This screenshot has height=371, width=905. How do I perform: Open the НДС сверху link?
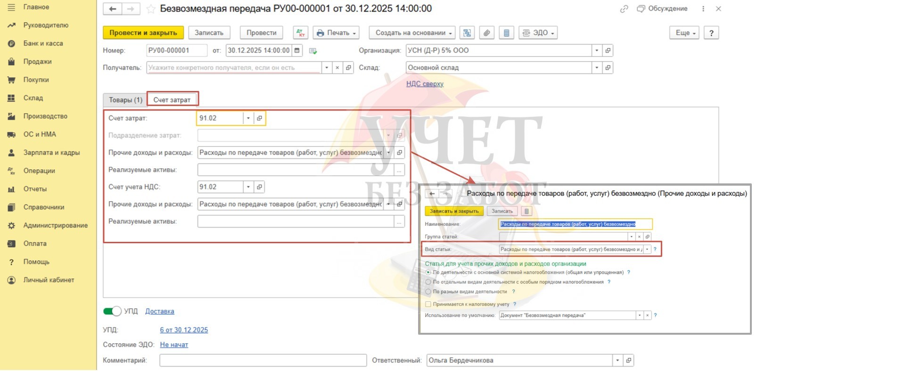point(425,84)
